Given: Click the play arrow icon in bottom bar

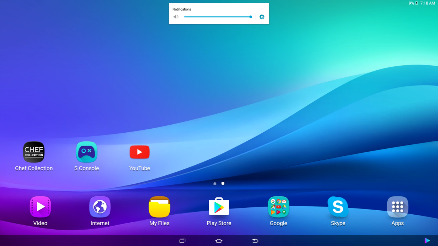Looking at the screenshot, I should (427, 240).
